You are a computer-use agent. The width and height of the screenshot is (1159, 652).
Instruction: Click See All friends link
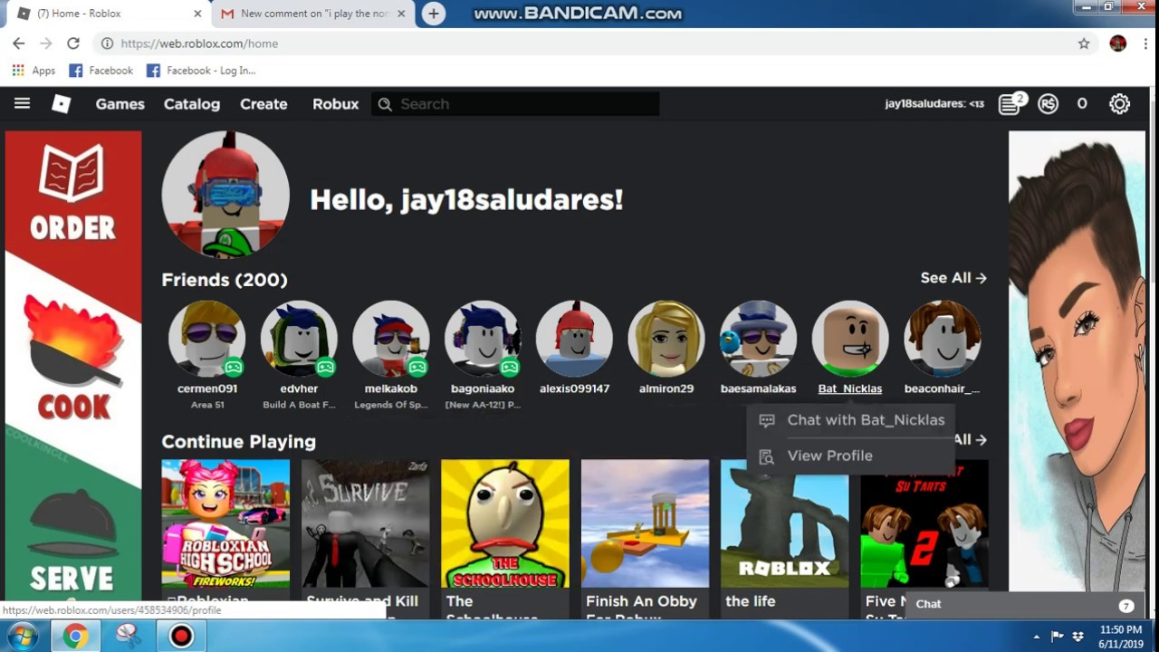[x=953, y=278]
